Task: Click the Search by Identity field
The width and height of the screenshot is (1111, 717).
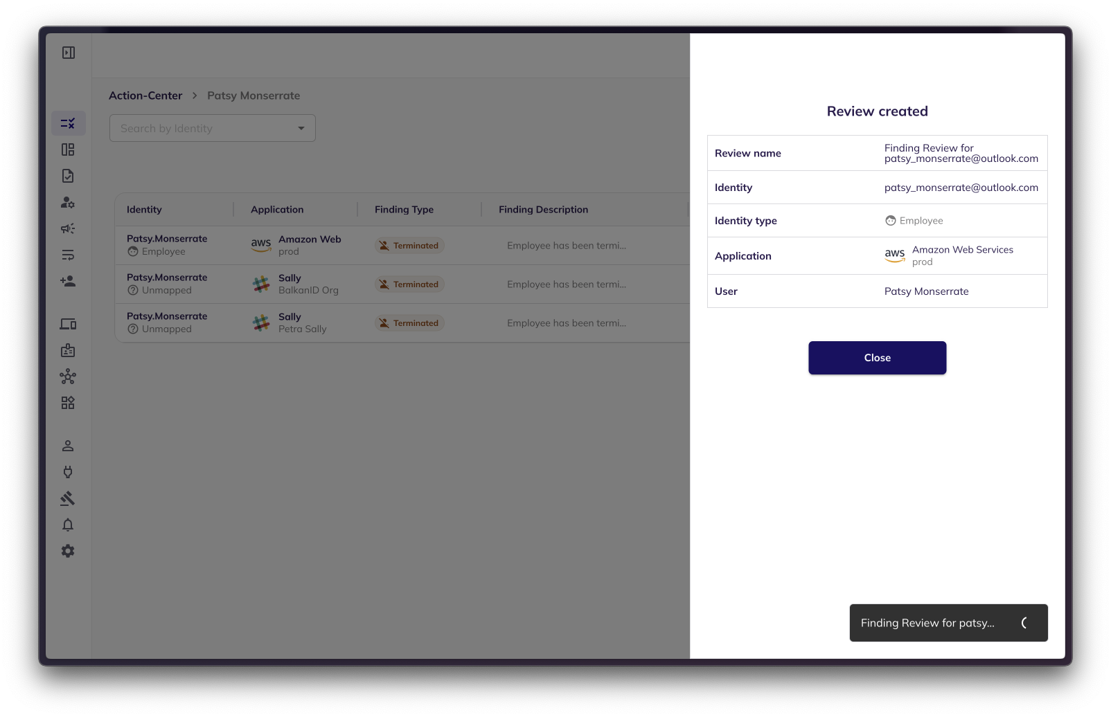Action: coord(201,128)
